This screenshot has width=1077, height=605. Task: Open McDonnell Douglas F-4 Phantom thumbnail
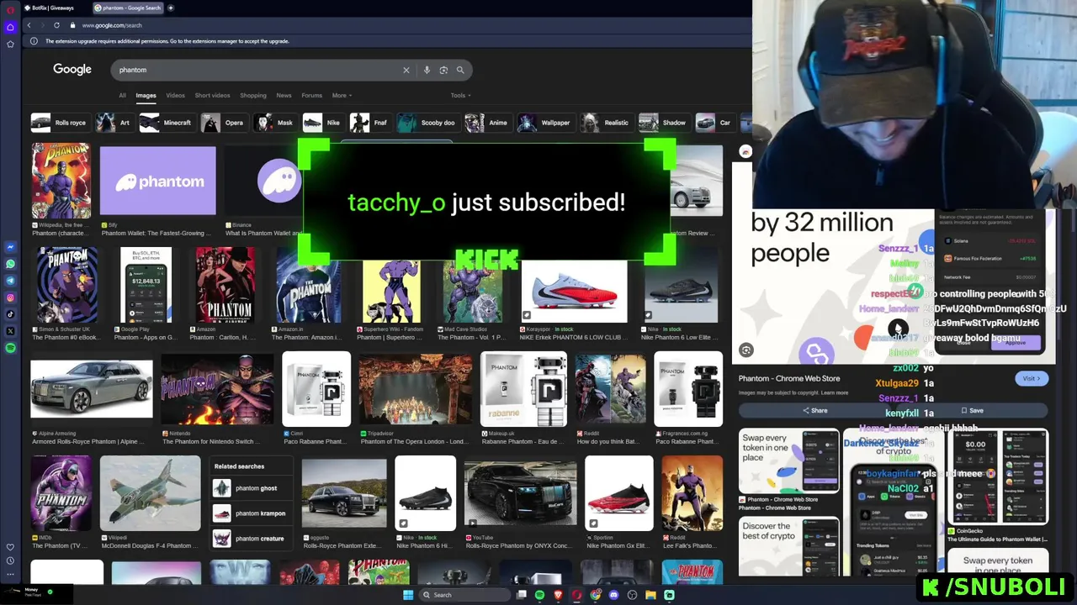tap(151, 494)
